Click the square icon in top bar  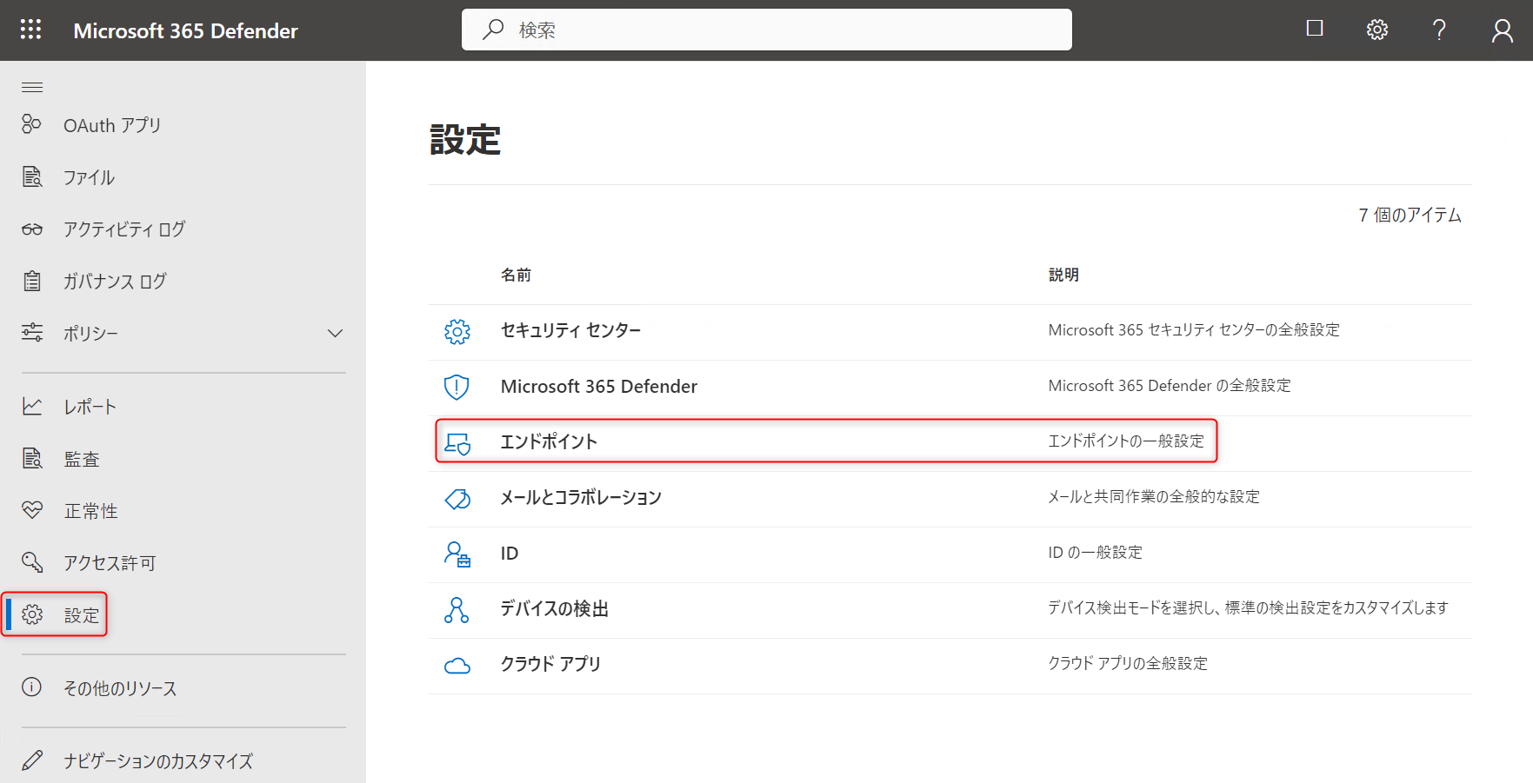pyautogui.click(x=1314, y=29)
